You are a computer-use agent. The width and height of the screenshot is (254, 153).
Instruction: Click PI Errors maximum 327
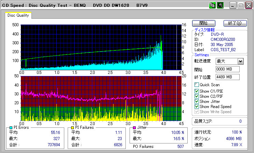tap(56, 139)
